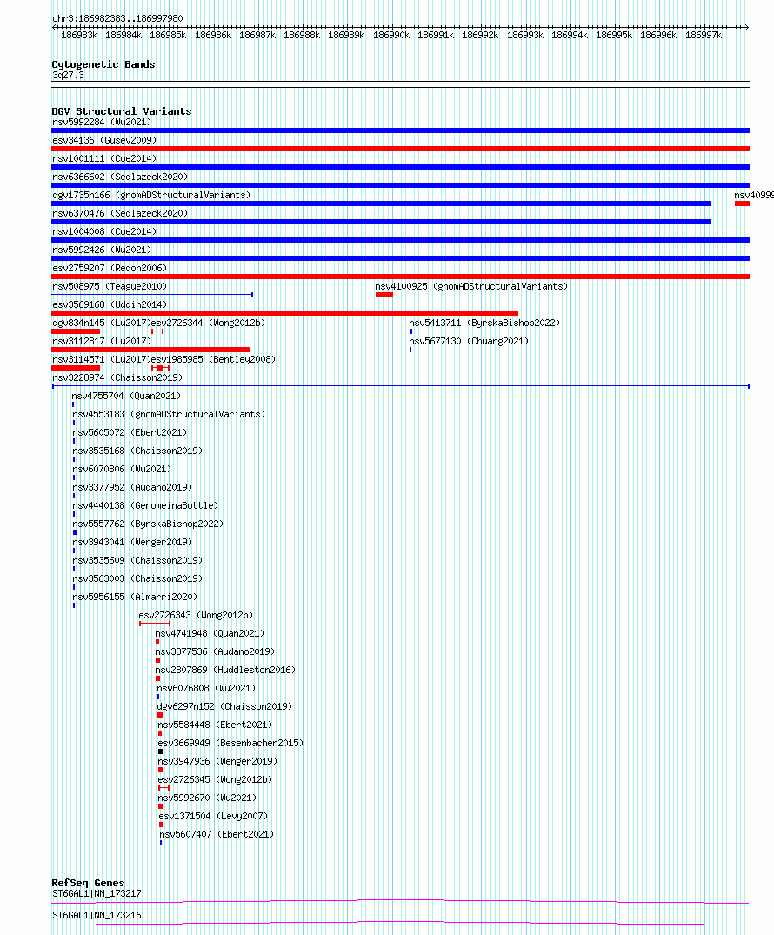Open nsv5413711 (ByrskaBishop2022) label

(x=484, y=323)
